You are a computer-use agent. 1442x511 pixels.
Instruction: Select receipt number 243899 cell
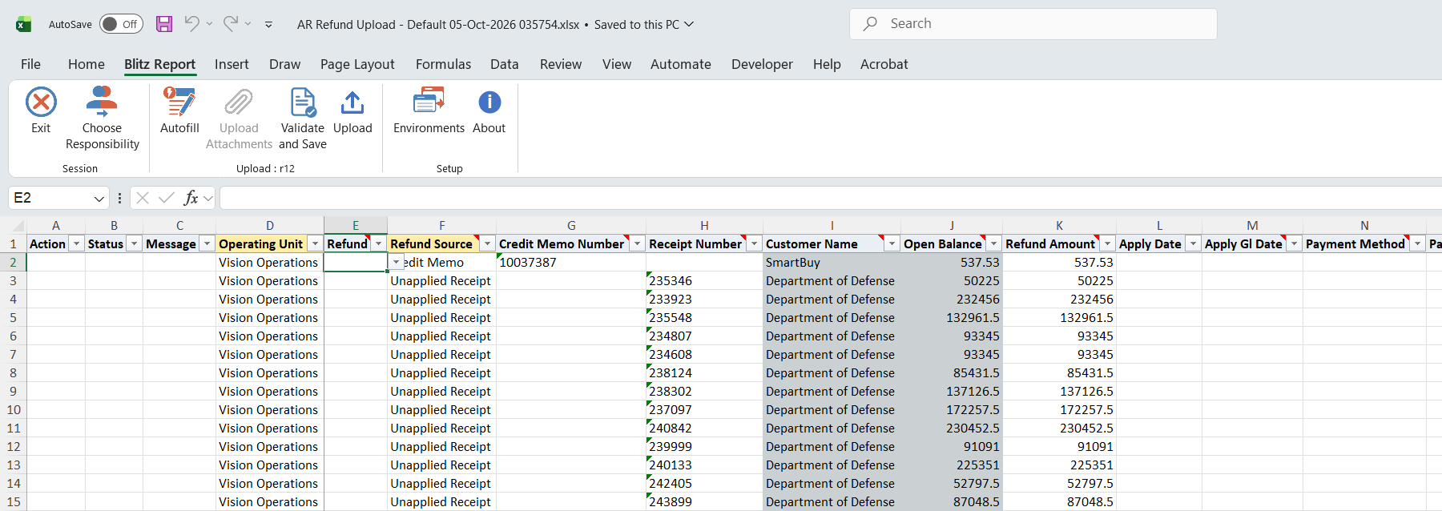point(704,502)
